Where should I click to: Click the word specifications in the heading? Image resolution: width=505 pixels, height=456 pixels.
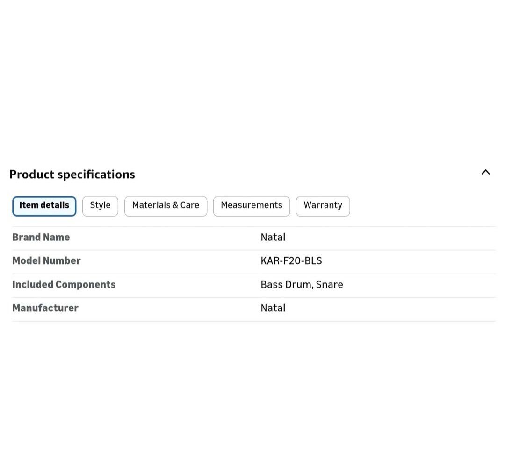click(x=96, y=175)
